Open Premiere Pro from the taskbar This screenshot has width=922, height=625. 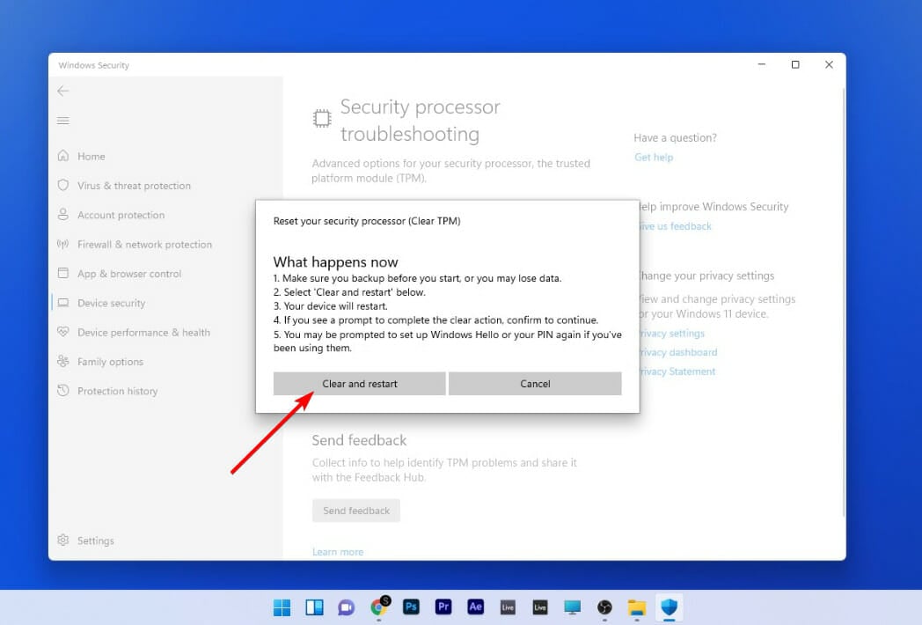pos(443,607)
